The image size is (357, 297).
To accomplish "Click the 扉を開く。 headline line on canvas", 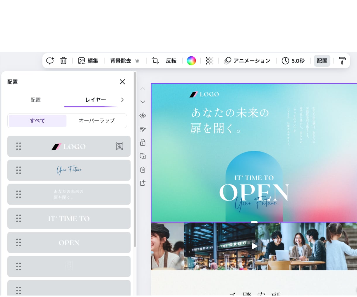I will point(216,128).
